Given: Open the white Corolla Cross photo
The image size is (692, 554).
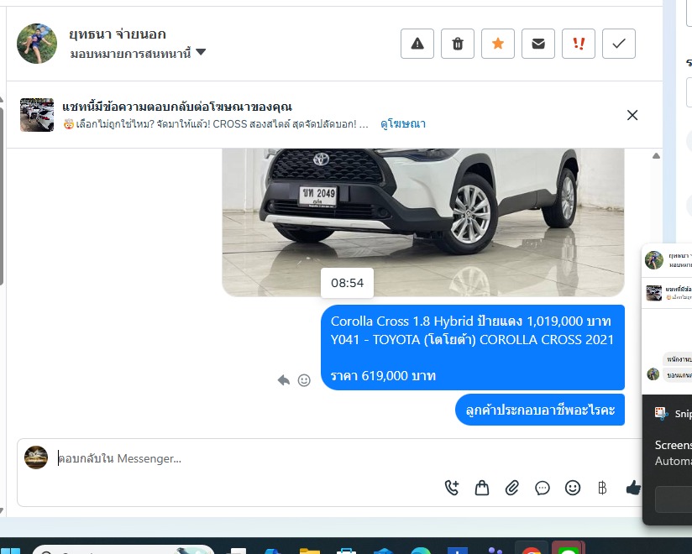Looking at the screenshot, I should 422,222.
